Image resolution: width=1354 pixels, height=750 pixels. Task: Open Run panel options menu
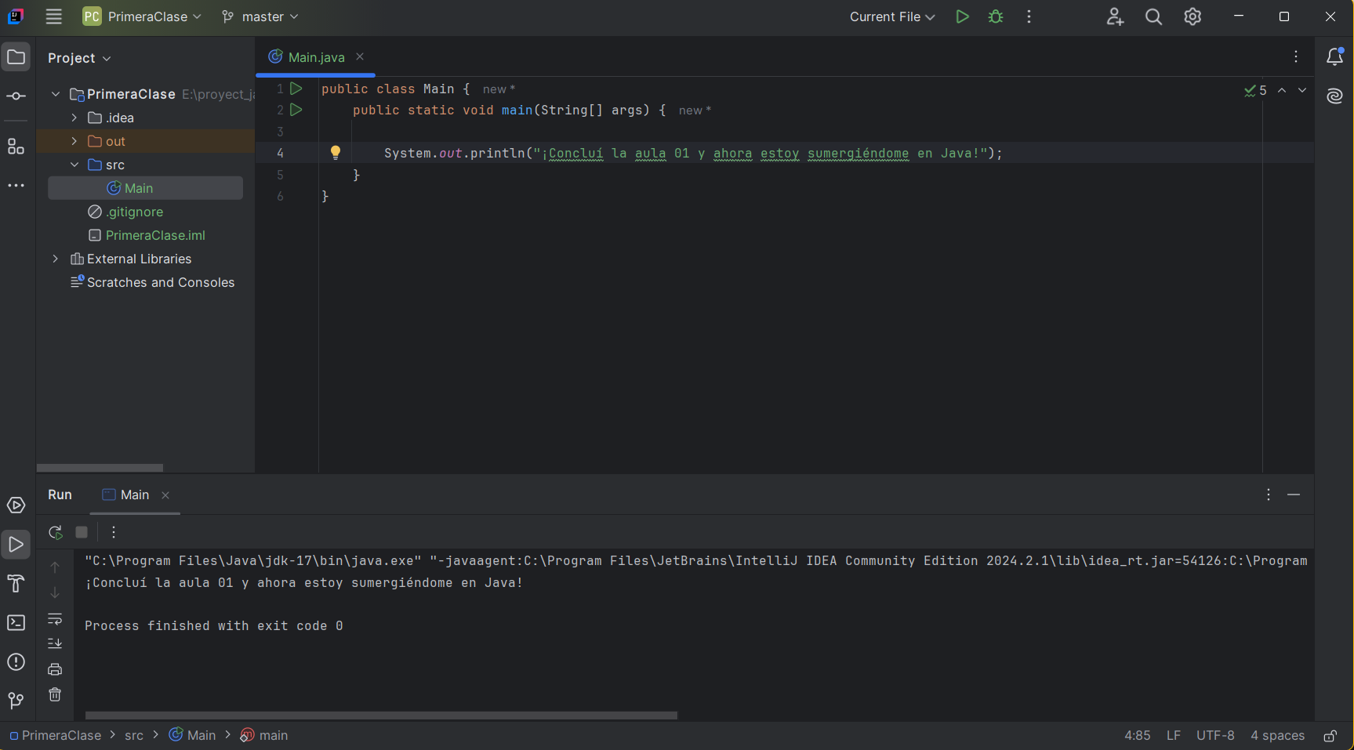(1269, 495)
